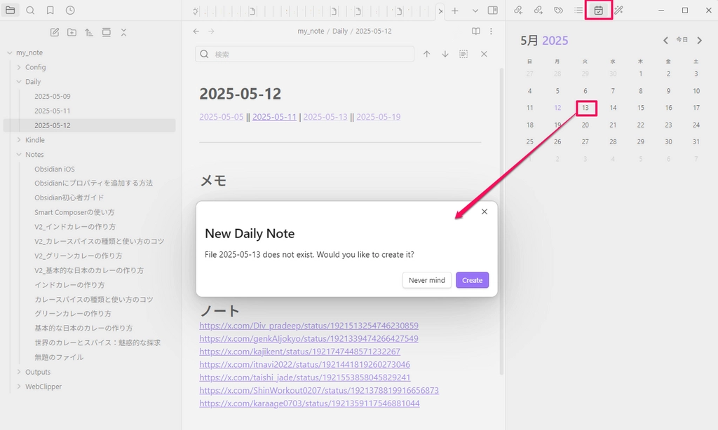This screenshot has height=430, width=718.
Task: Open the Bookmarks panel icon
Action: tap(50, 11)
